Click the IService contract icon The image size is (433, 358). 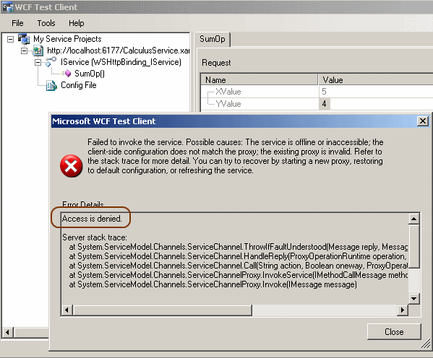coord(51,62)
